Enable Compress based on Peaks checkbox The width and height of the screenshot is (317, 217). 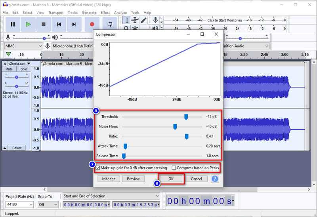coord(174,168)
